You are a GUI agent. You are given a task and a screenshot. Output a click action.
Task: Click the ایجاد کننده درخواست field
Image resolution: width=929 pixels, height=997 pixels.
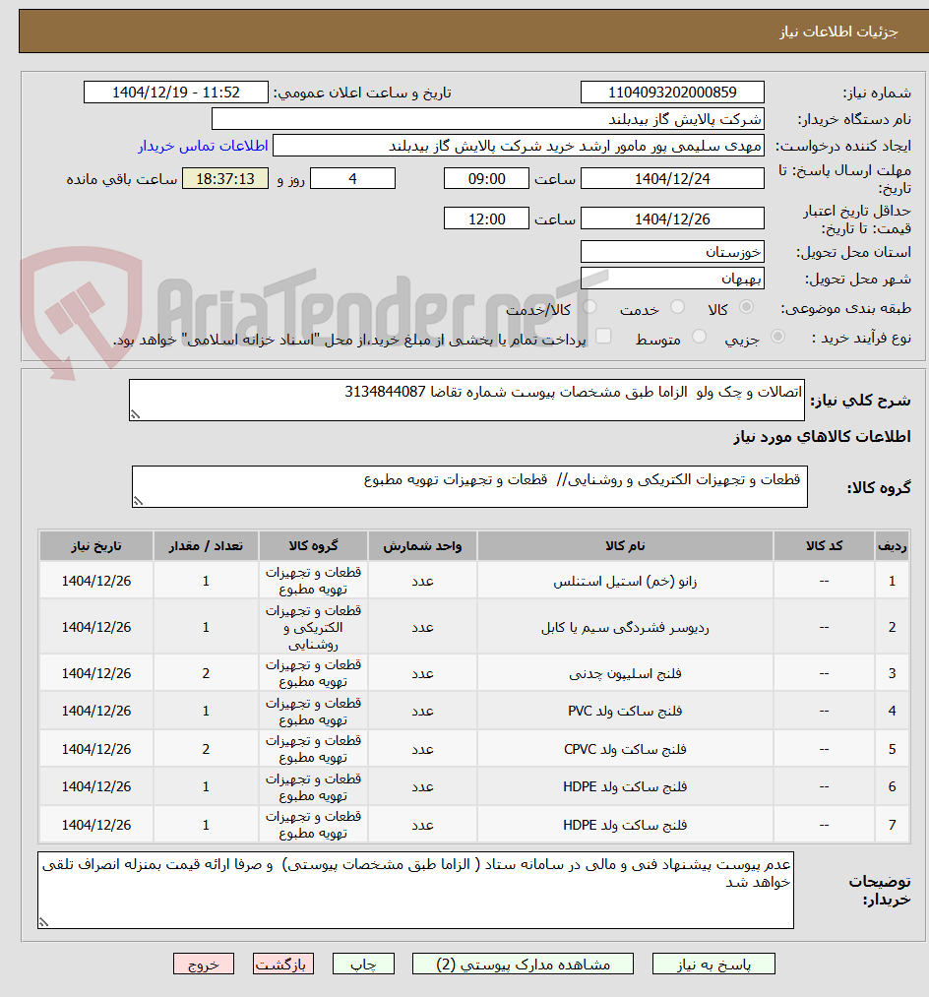click(x=519, y=146)
